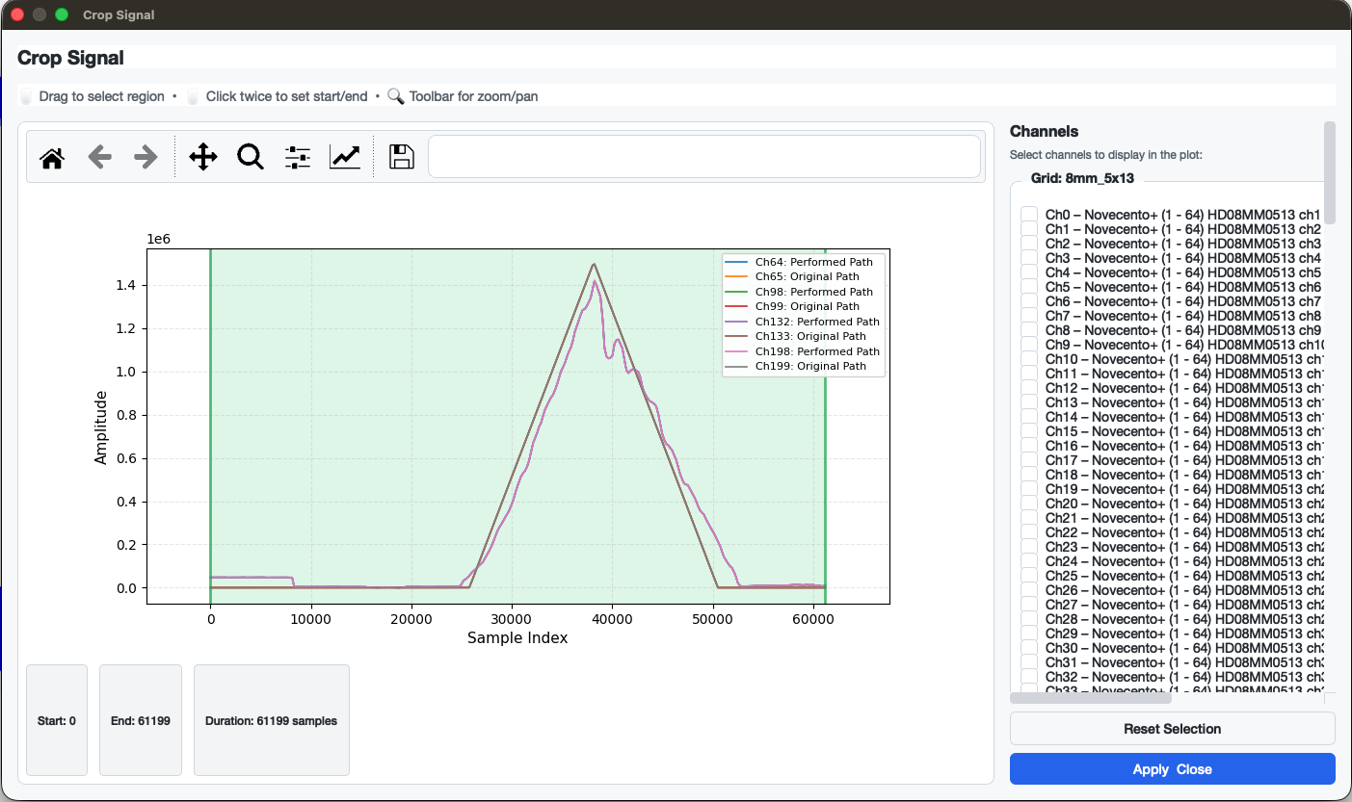Check the Ch12 channel checkbox
This screenshot has height=802, width=1352.
pos(1029,388)
